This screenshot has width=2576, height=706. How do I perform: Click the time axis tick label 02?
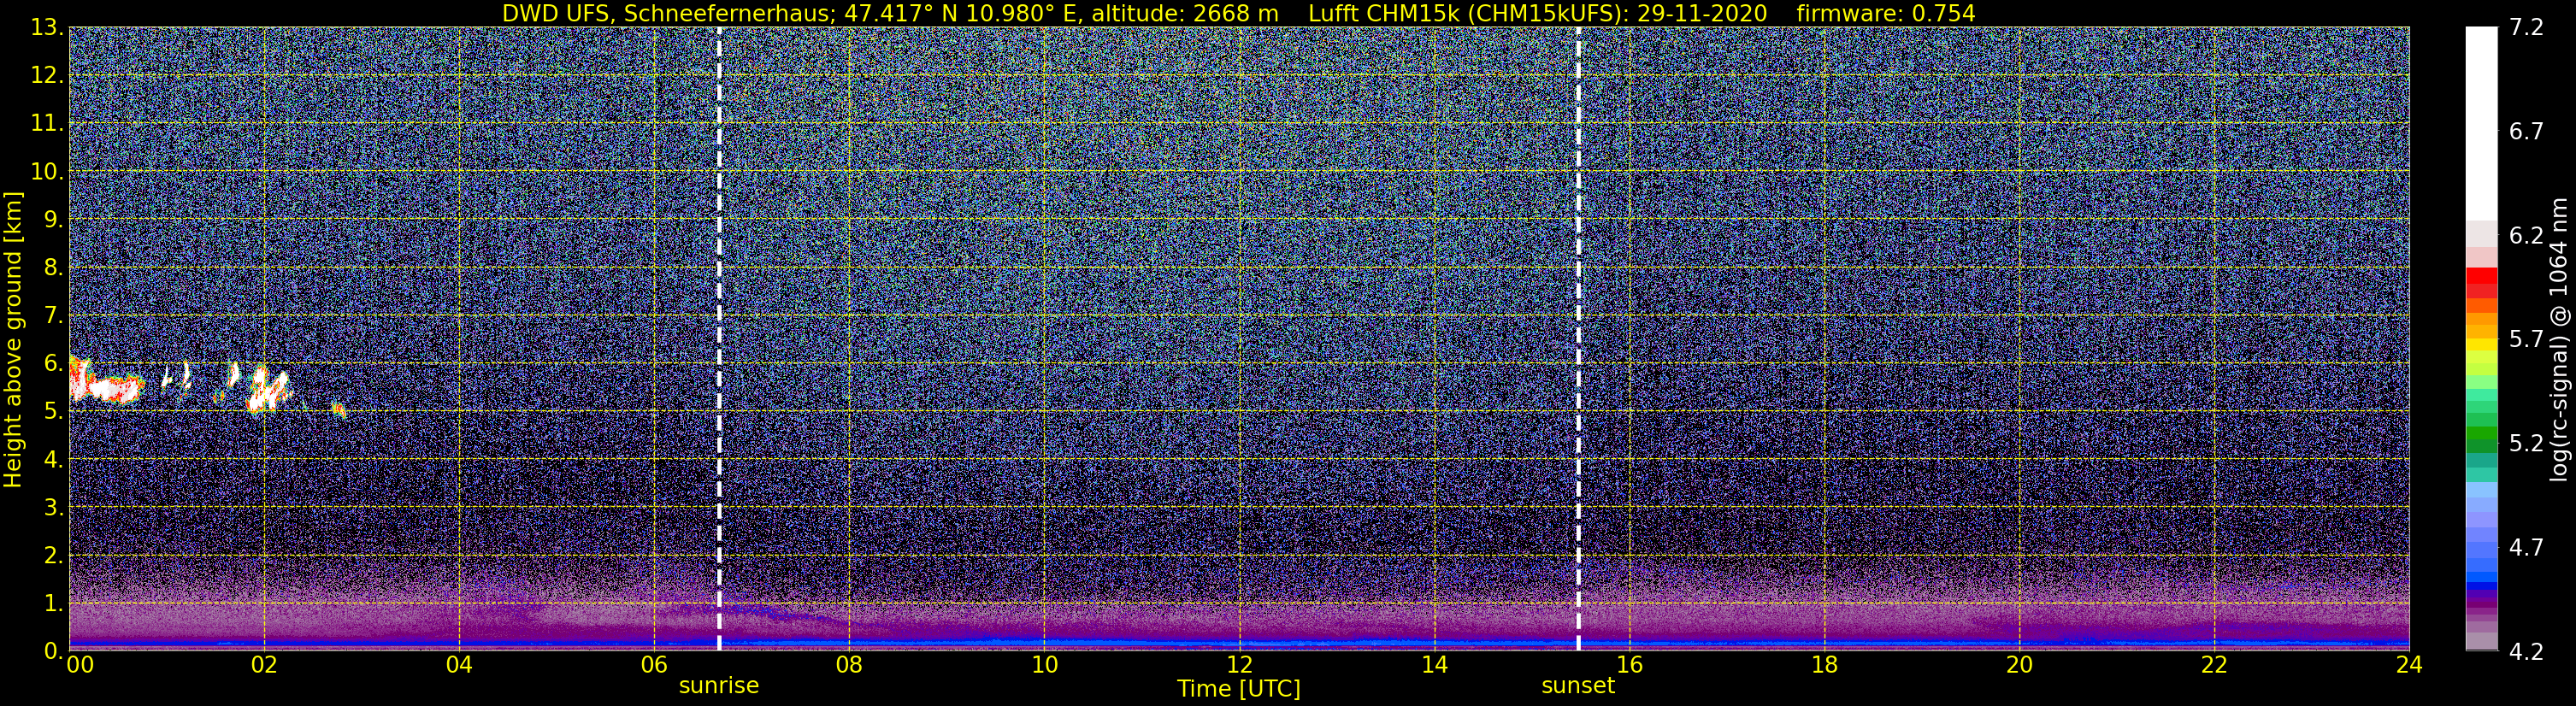(x=263, y=665)
